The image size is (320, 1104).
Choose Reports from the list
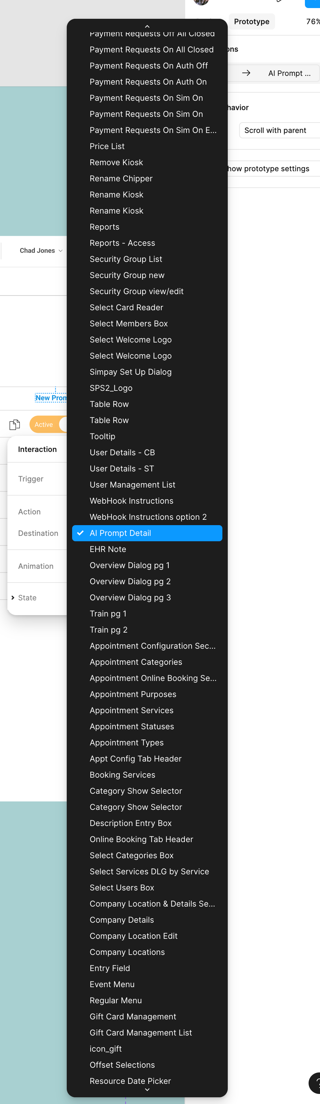coord(147,227)
